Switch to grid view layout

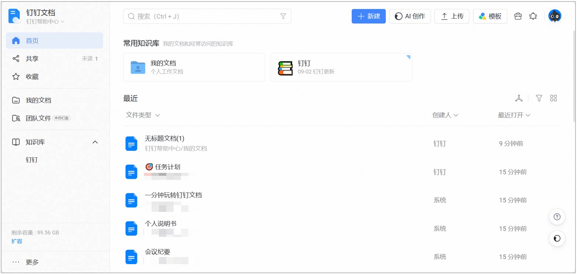pyautogui.click(x=553, y=98)
